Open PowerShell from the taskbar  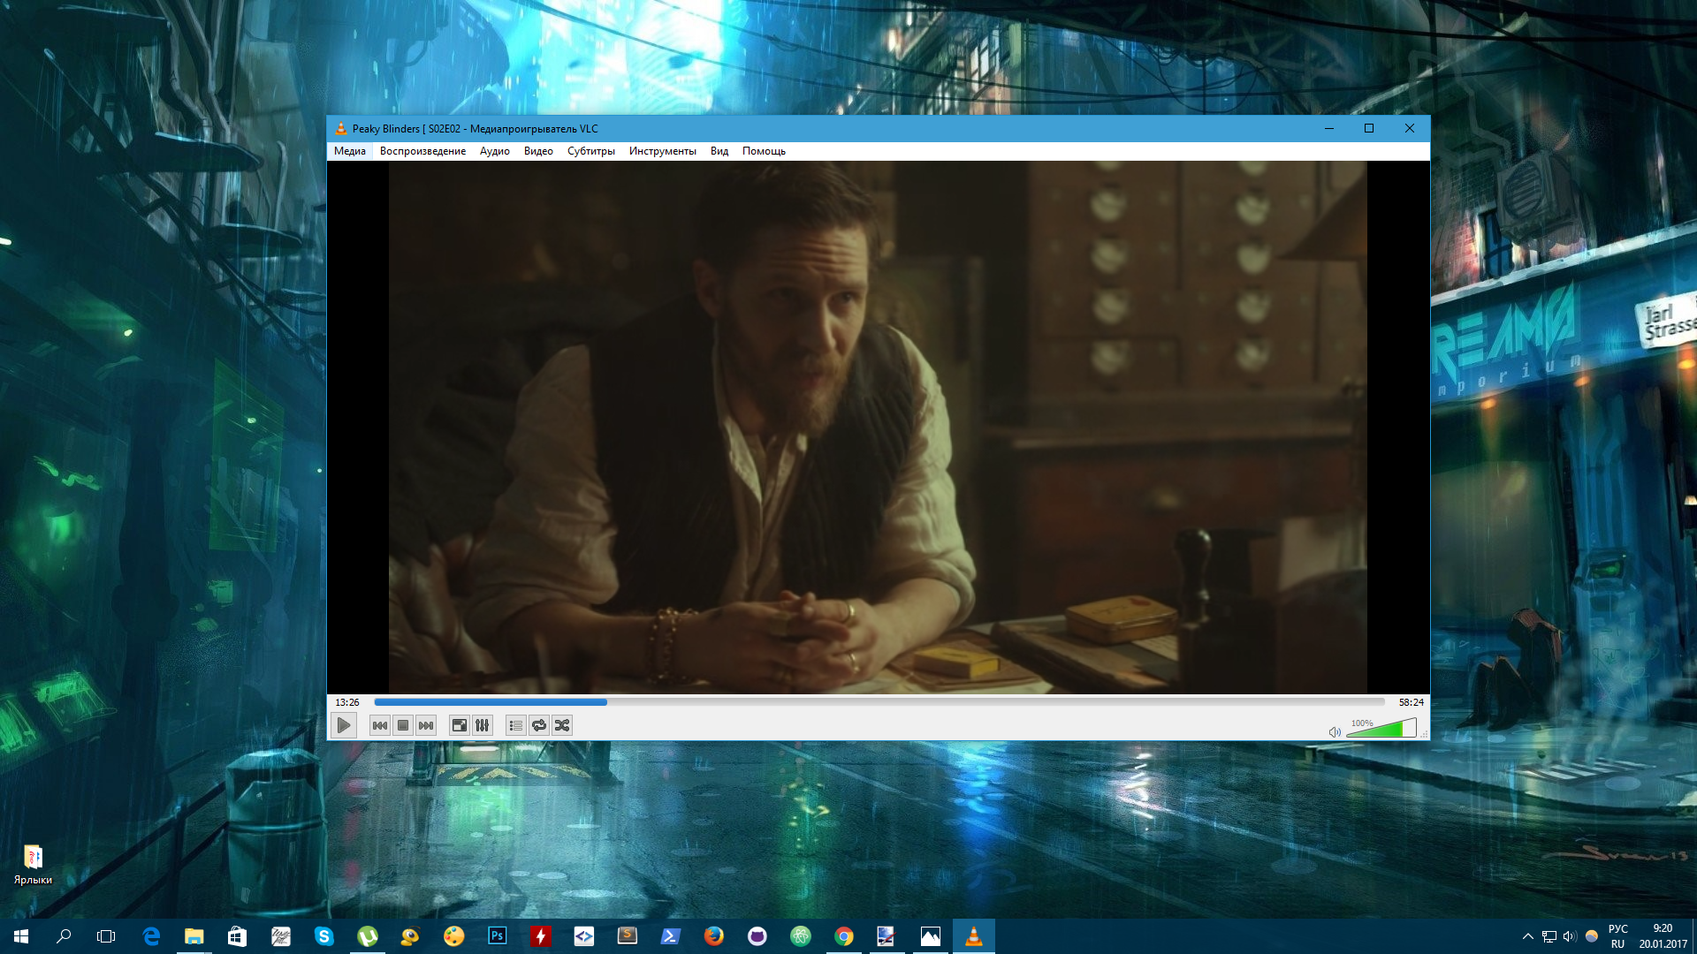[x=671, y=936]
